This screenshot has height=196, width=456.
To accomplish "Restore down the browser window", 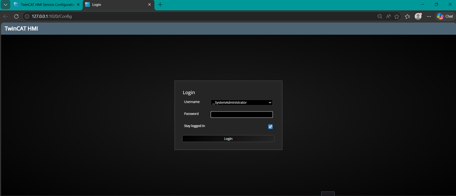I will [436, 4].
